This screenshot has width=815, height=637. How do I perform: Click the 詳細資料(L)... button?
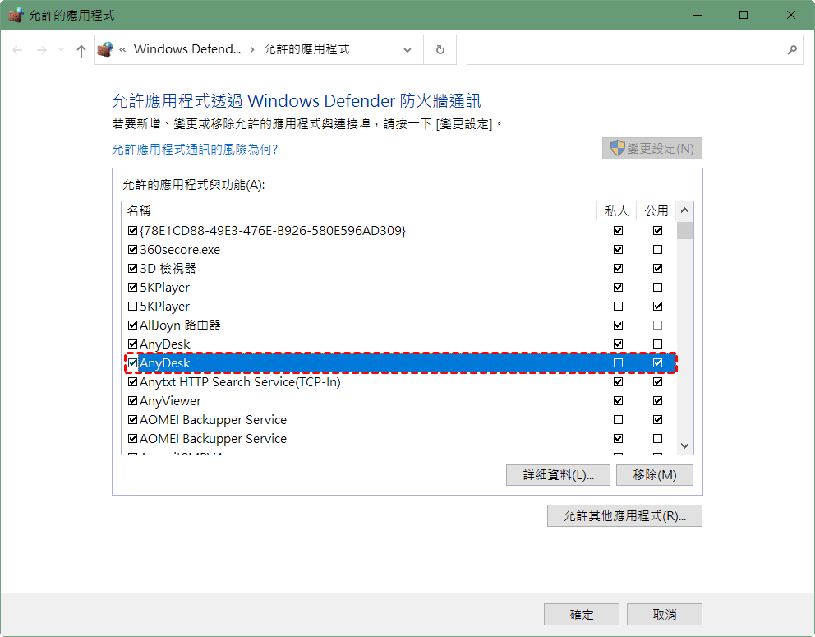(x=558, y=475)
